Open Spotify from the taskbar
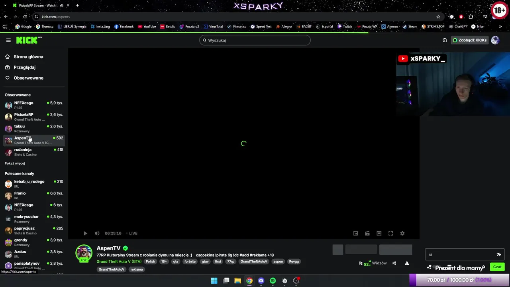Image resolution: width=510 pixels, height=287 pixels. point(273,281)
